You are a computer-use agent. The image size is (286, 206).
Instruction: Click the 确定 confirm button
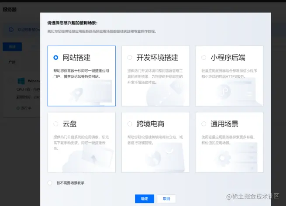click(x=145, y=199)
